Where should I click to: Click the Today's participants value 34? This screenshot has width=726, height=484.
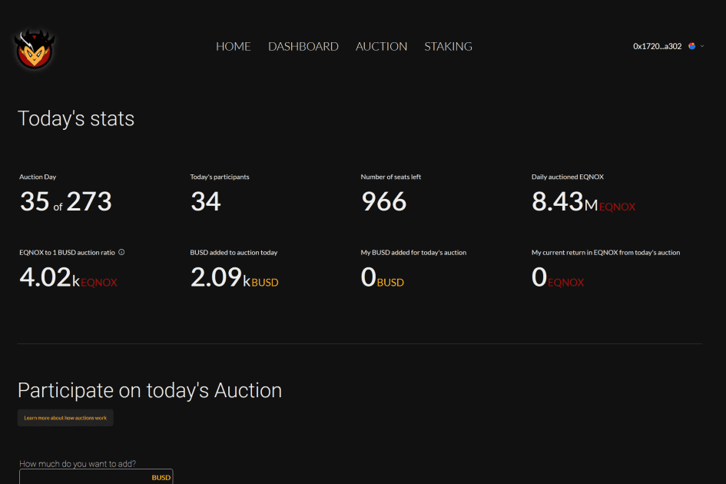pos(205,202)
